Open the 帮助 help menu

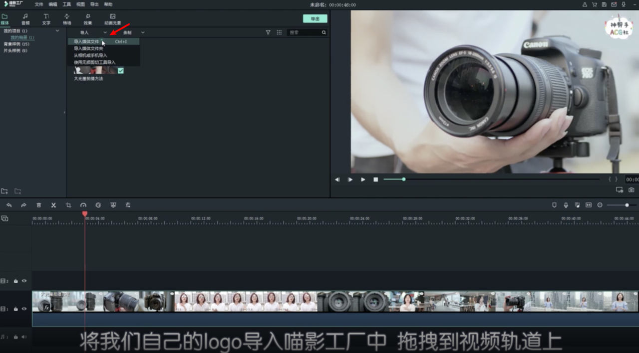108,4
